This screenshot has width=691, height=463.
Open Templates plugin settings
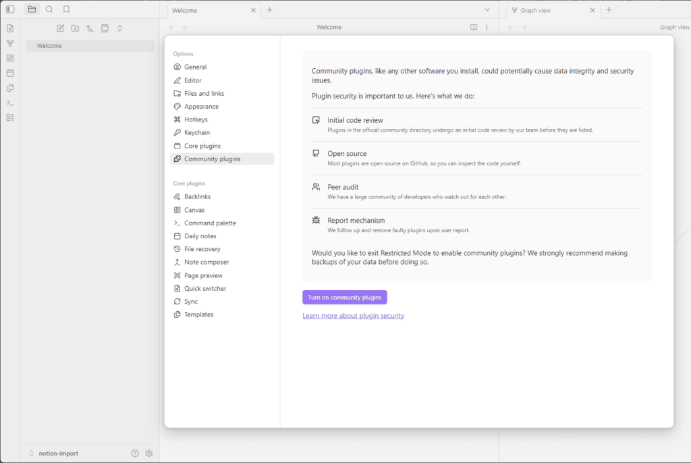pos(222,315)
